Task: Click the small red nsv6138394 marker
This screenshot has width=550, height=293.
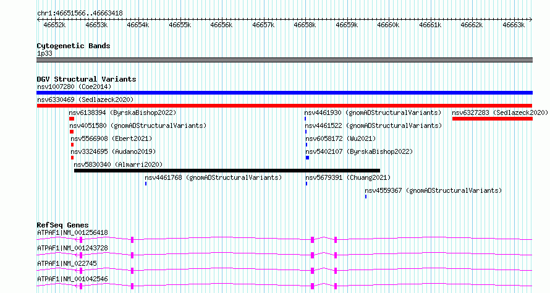Action: tap(72, 119)
